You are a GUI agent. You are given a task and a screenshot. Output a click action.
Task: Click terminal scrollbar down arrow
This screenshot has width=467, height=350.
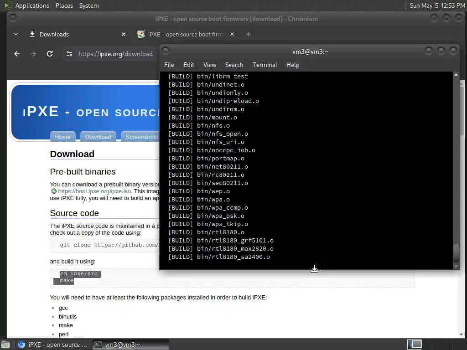(456, 266)
